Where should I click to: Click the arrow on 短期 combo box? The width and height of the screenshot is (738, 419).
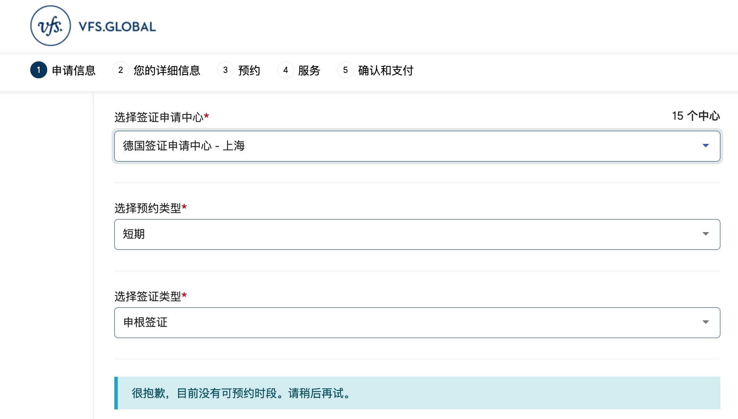[x=705, y=234]
